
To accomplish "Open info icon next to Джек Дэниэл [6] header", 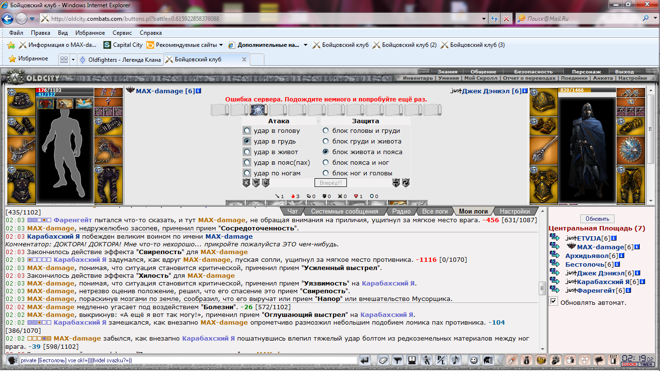I will point(525,91).
